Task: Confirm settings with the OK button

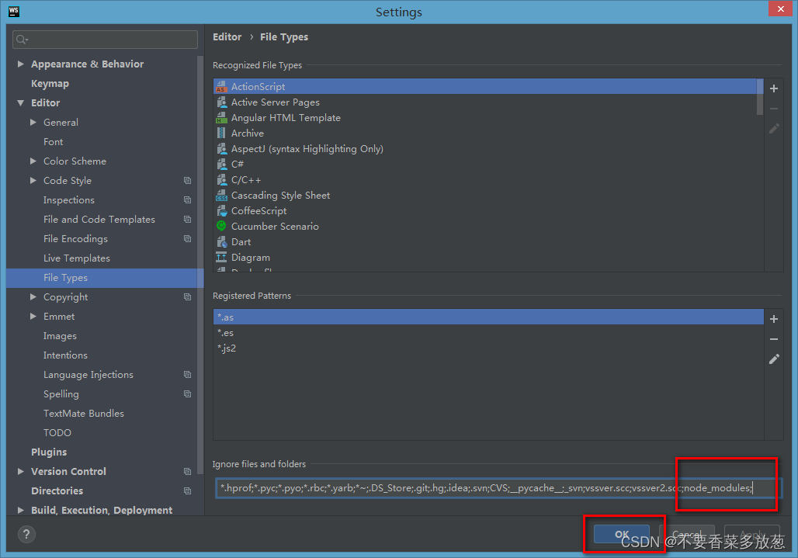Action: pyautogui.click(x=620, y=534)
